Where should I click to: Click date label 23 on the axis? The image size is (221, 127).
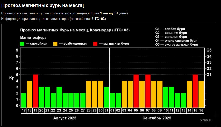point(59,110)
